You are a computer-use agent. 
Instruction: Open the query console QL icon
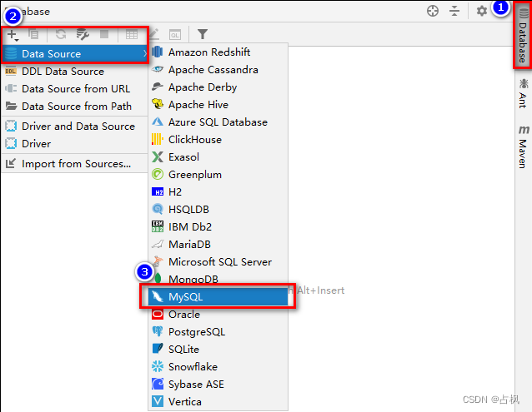pyautogui.click(x=175, y=34)
